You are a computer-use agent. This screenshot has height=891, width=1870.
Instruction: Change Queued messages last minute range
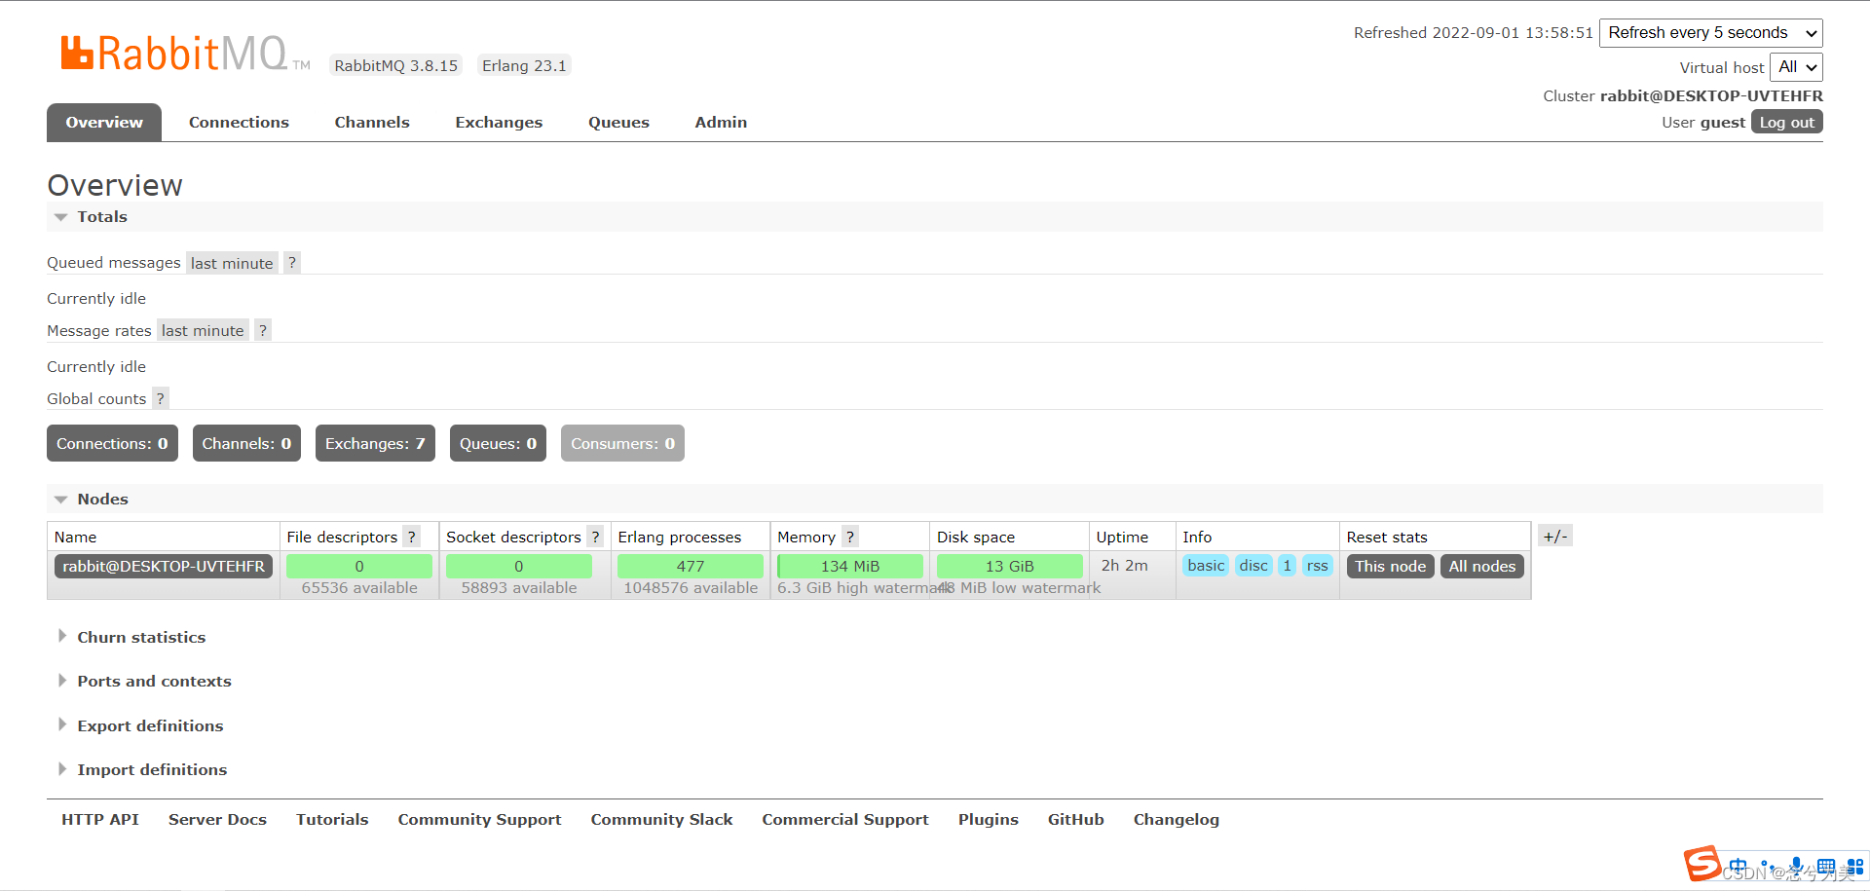tap(232, 263)
